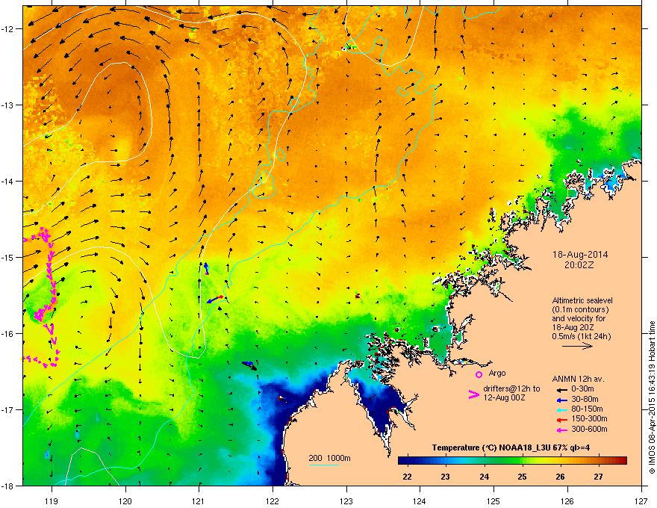Click the magenta drifters arrowhead legend symbol
This screenshot has height=508, width=657.
473,394
